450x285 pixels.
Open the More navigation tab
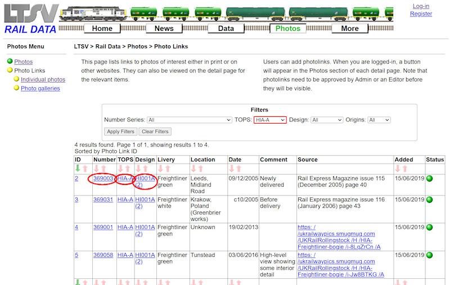click(x=349, y=29)
